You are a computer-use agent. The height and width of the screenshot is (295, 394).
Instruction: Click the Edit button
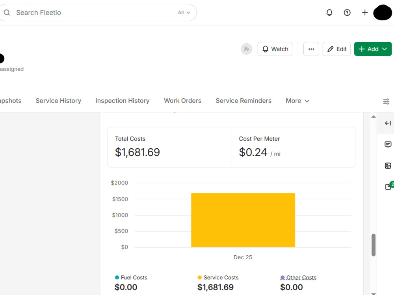coord(336,49)
